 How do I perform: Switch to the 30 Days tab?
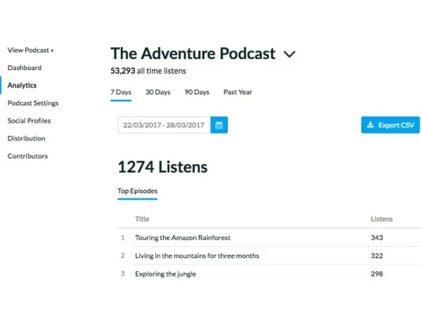pos(158,92)
